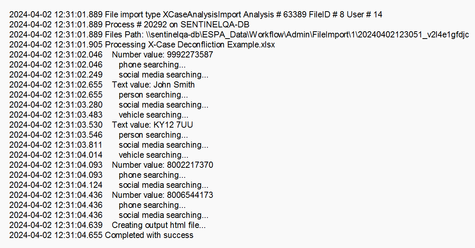
Task: Click social media searching at 12:31:03.811
Action: tap(163, 145)
